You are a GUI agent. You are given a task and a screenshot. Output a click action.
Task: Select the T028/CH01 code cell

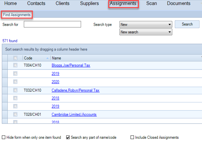[x=32, y=115]
